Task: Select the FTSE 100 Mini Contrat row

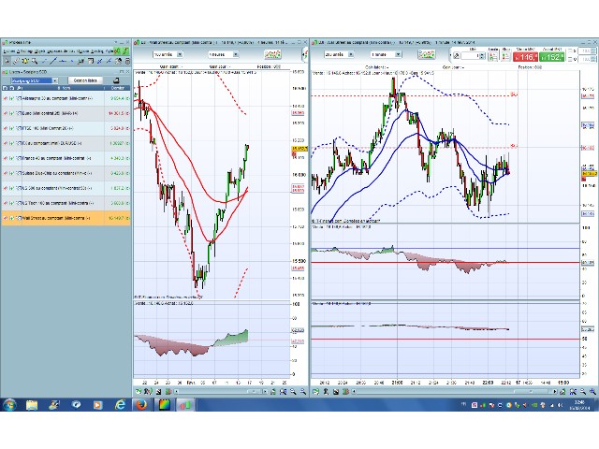Action: [x=66, y=128]
